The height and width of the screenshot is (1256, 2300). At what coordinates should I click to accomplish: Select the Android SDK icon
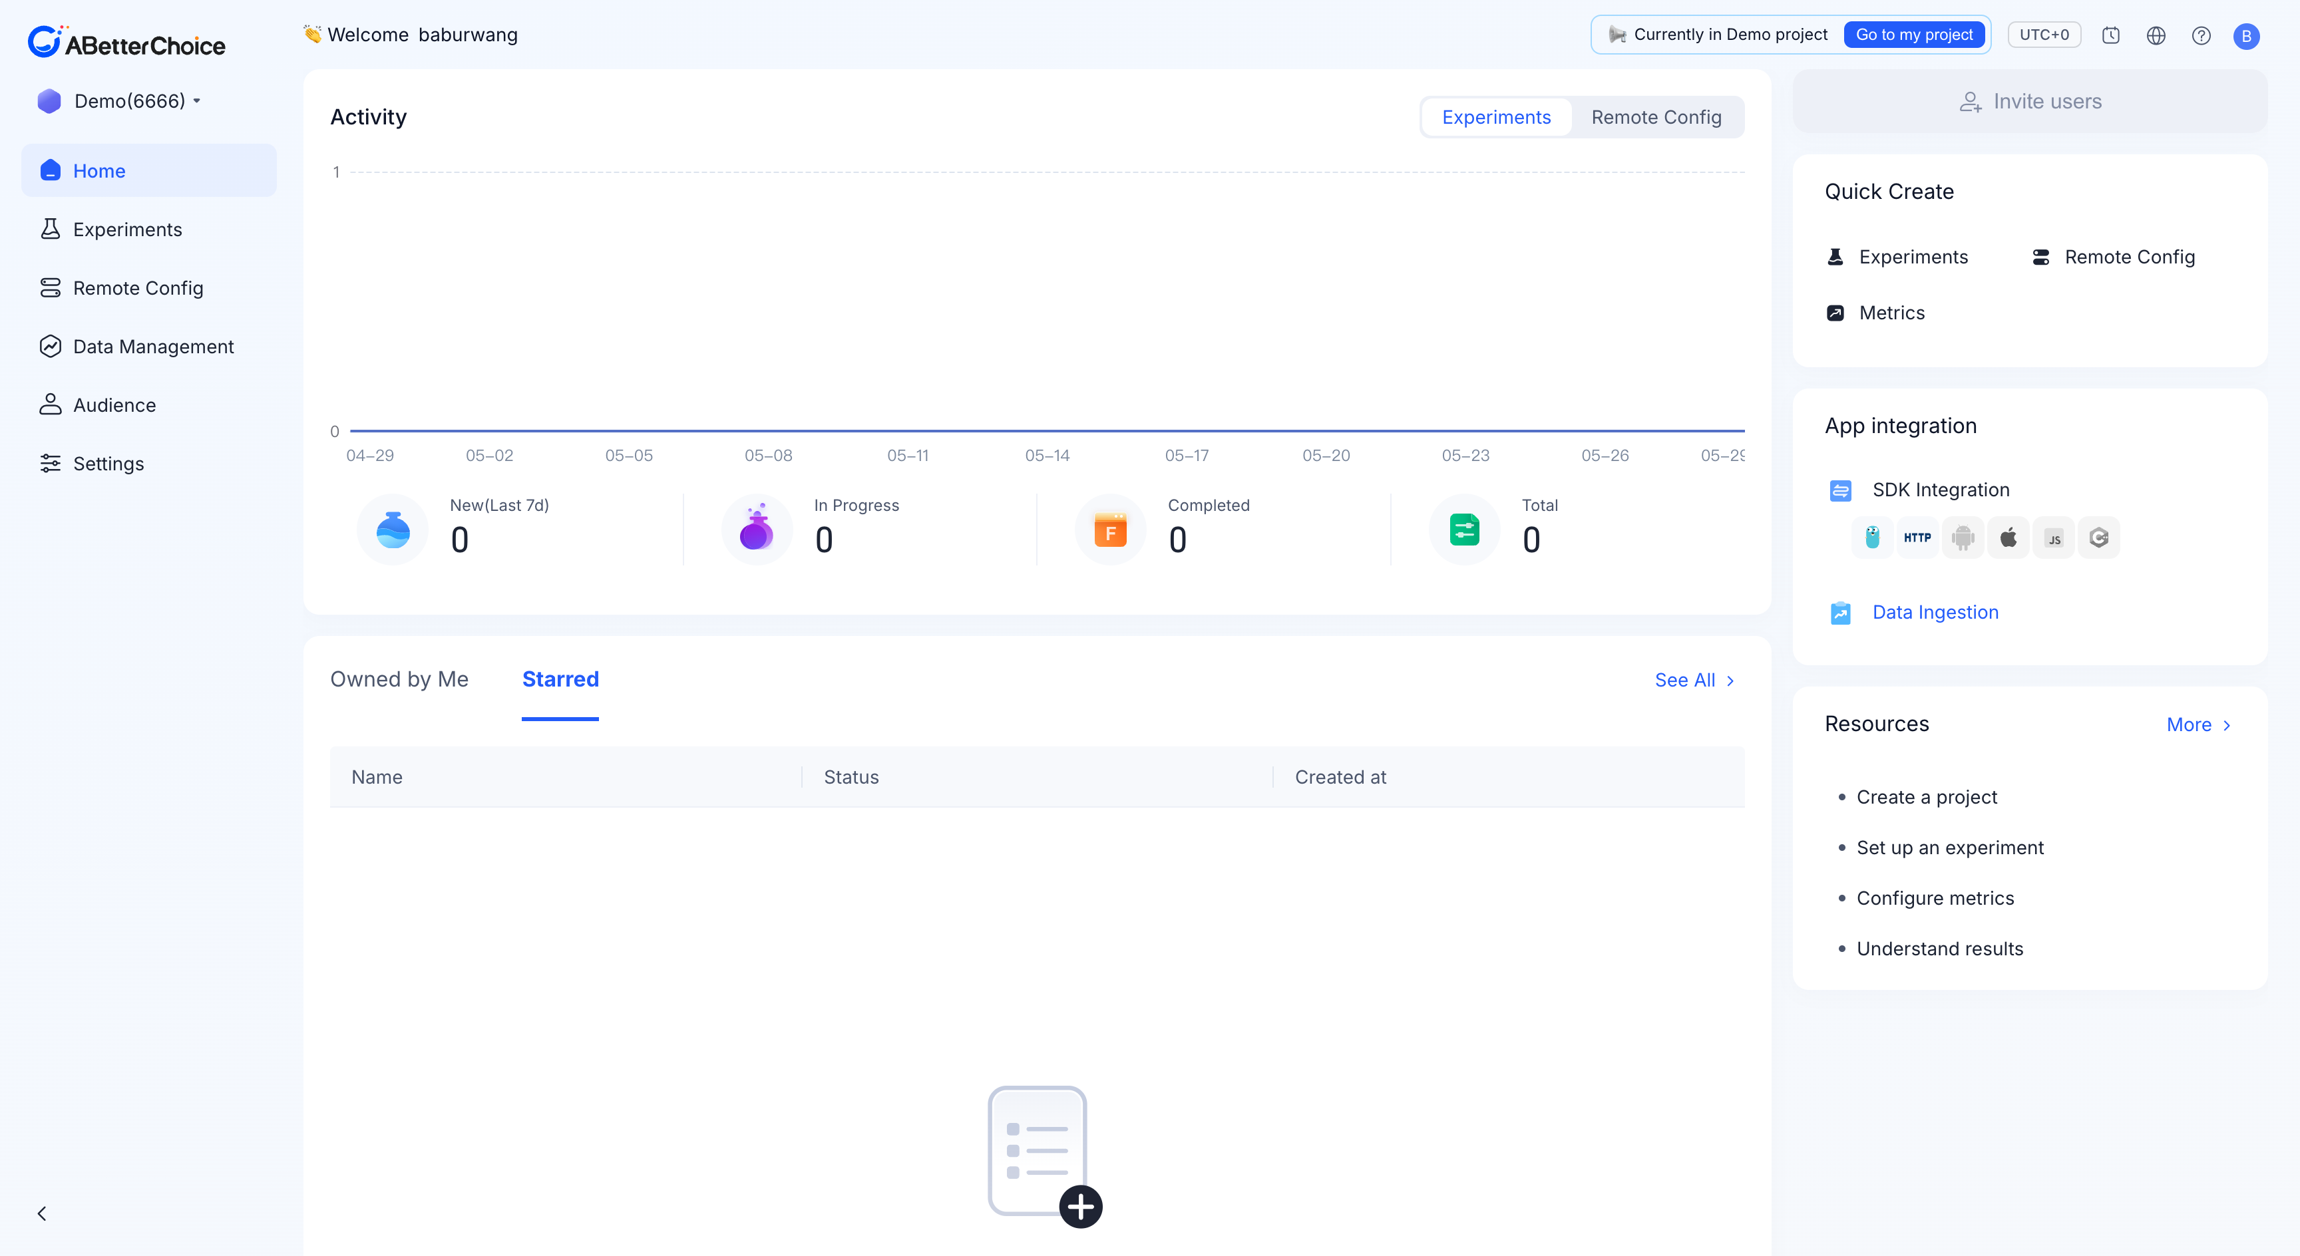coord(1963,538)
